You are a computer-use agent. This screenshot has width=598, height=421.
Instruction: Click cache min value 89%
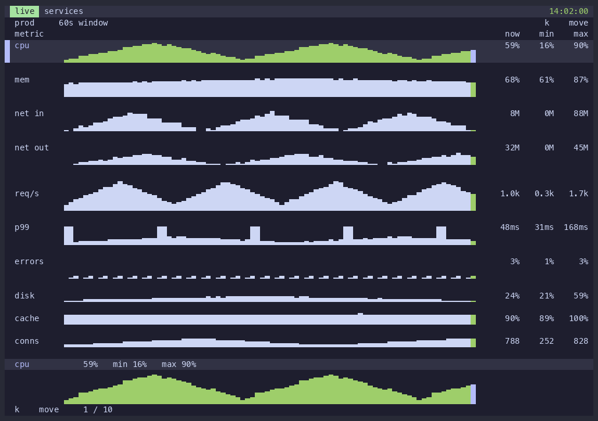click(546, 319)
